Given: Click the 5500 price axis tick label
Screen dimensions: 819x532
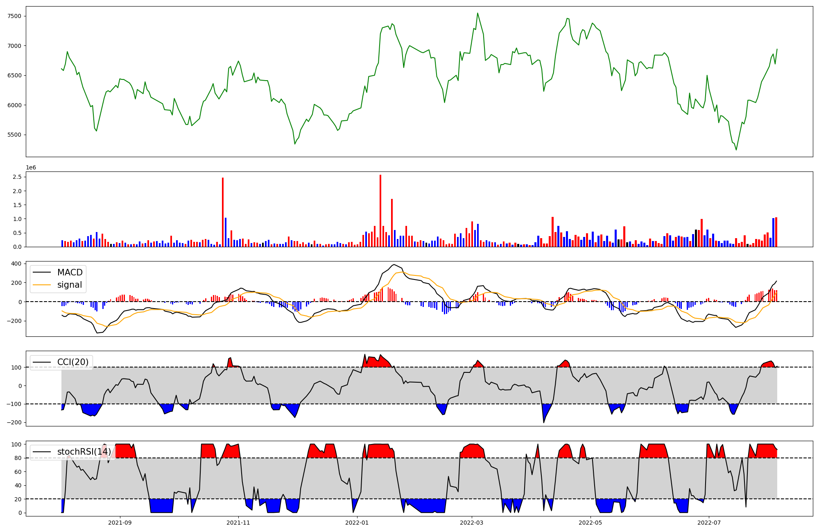Looking at the screenshot, I should [x=14, y=135].
